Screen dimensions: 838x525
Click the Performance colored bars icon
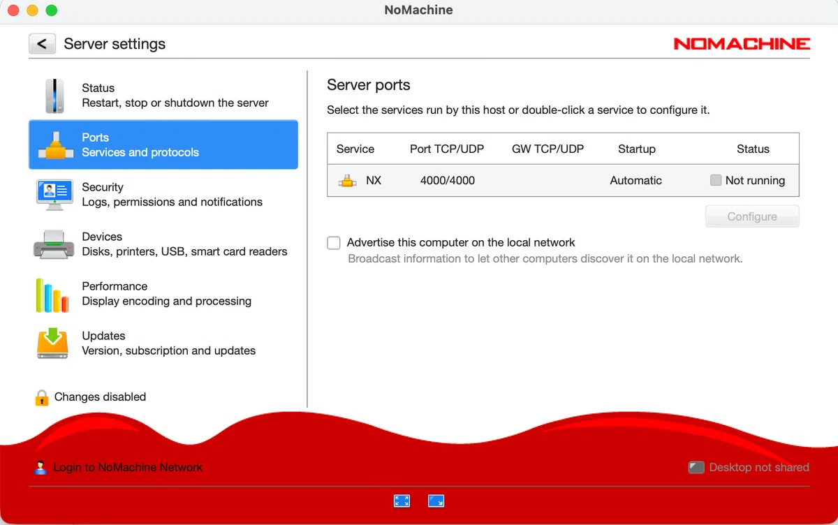point(52,295)
